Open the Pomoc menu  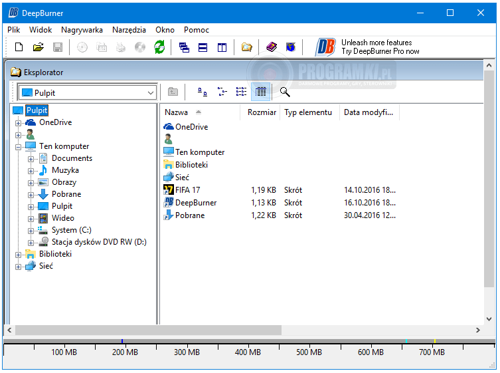tap(197, 30)
